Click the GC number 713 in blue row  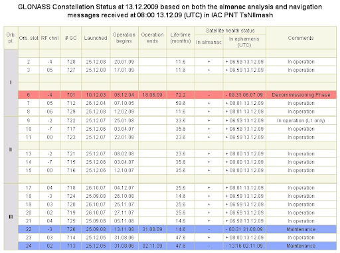71,246
